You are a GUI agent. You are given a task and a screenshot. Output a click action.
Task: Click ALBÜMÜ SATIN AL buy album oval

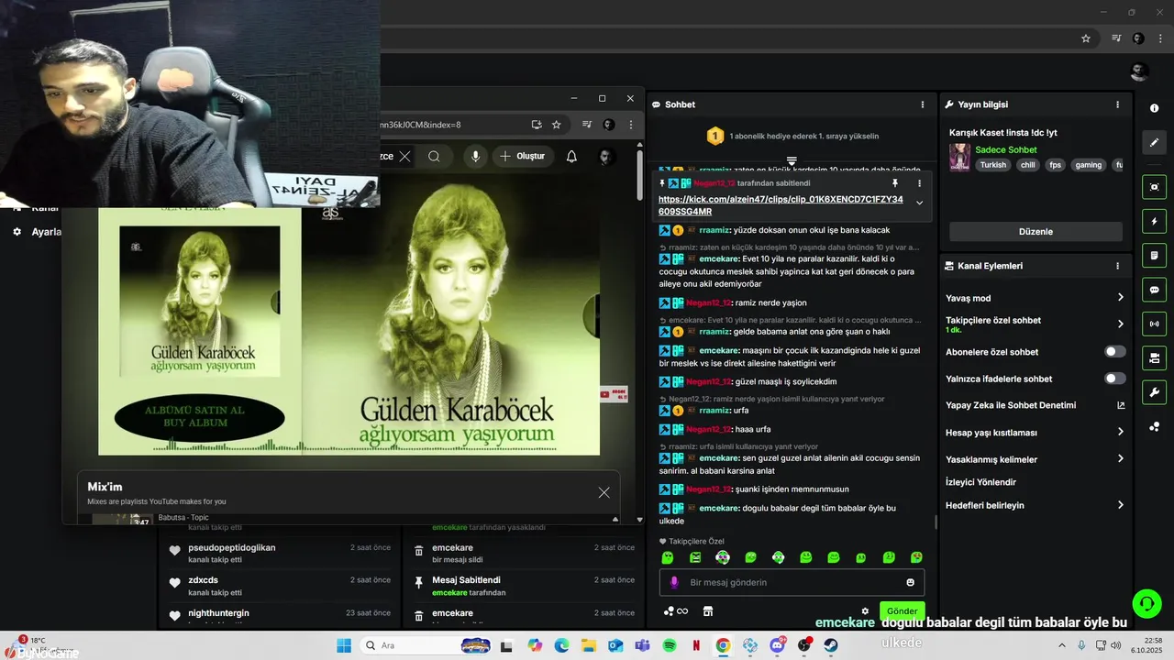[x=200, y=417]
